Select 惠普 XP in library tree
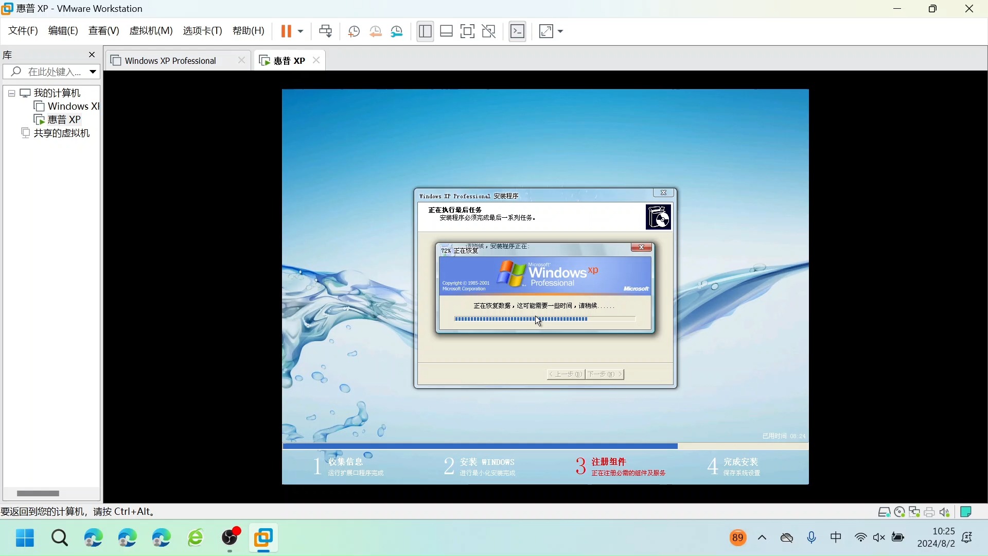988x556 pixels. point(64,119)
